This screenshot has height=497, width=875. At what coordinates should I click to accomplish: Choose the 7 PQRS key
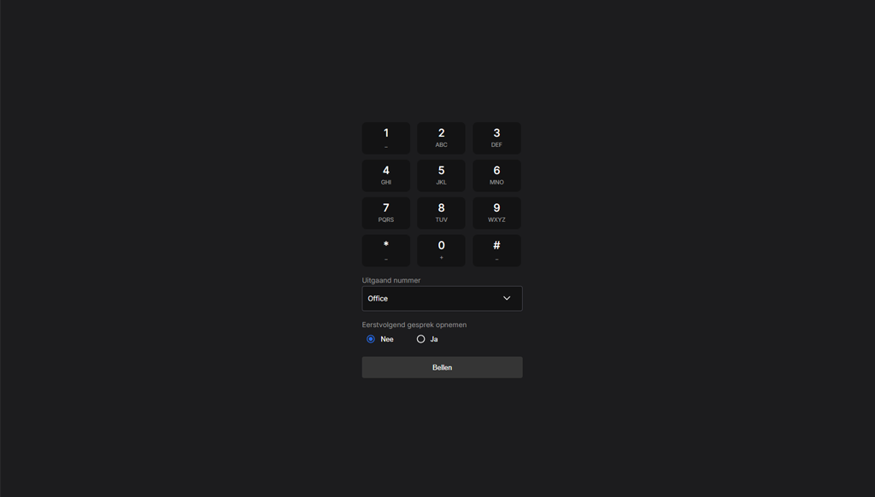coord(385,213)
